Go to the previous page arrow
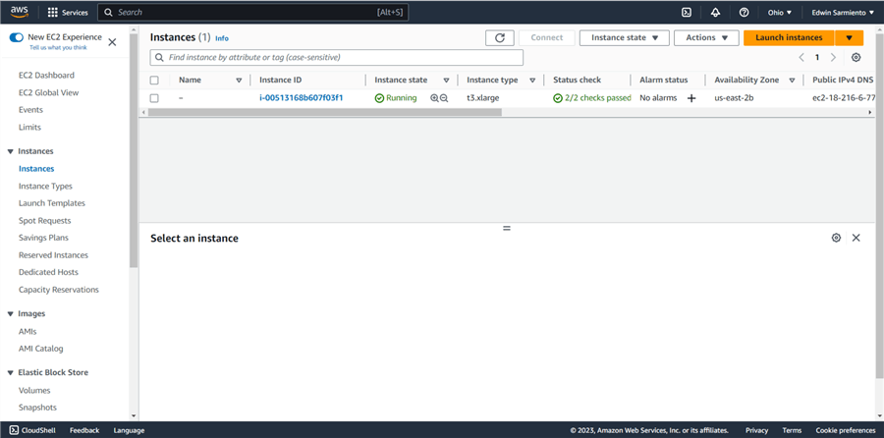Viewport: 884px width, 438px height. pos(801,58)
